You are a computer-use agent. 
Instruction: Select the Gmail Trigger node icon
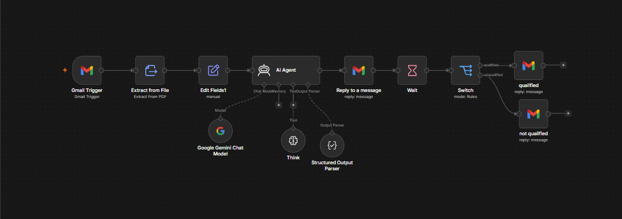pos(87,70)
